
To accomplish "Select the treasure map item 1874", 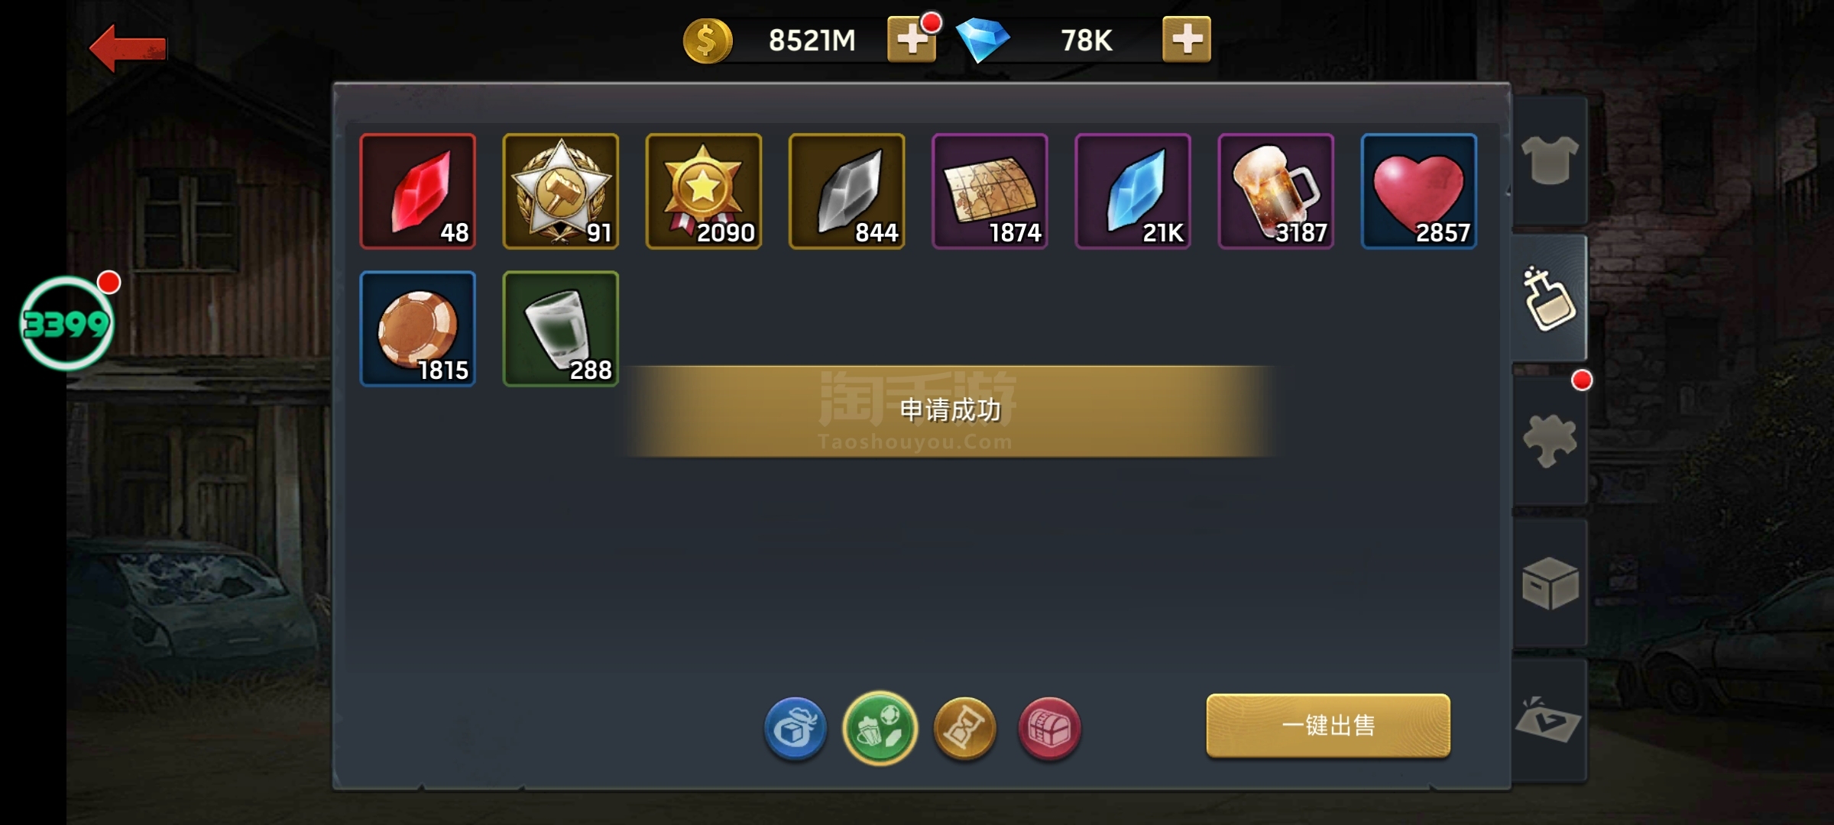I will click(x=990, y=191).
